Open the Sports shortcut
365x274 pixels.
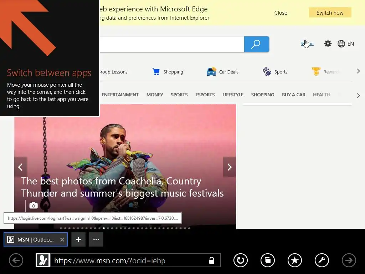pyautogui.click(x=275, y=72)
